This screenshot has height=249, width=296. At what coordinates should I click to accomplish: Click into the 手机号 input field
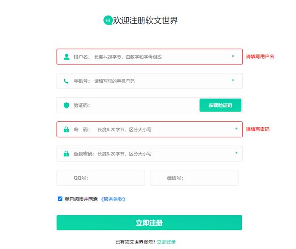(159, 81)
